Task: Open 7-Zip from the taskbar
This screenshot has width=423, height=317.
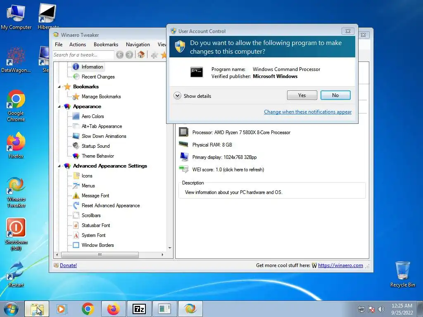Action: [x=139, y=309]
